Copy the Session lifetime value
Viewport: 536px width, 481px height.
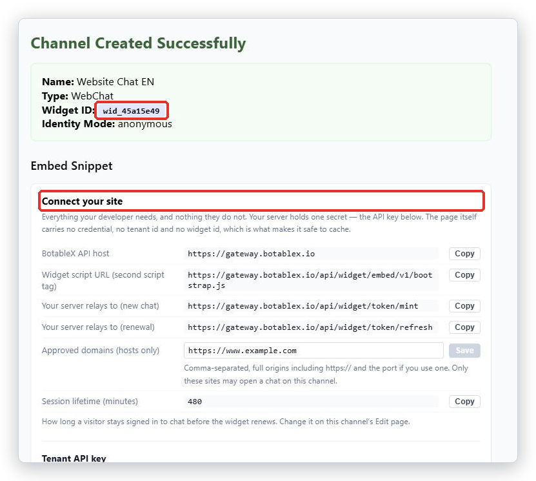(x=464, y=402)
